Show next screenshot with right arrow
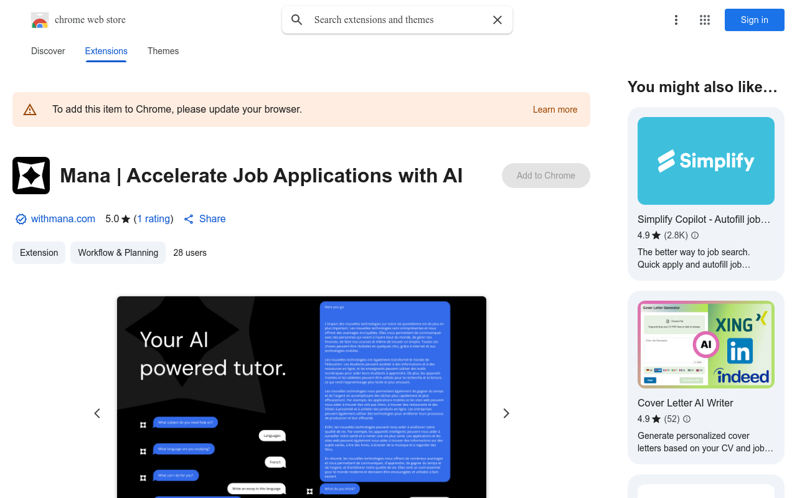Screen dimensions: 797x498 [x=506, y=413]
